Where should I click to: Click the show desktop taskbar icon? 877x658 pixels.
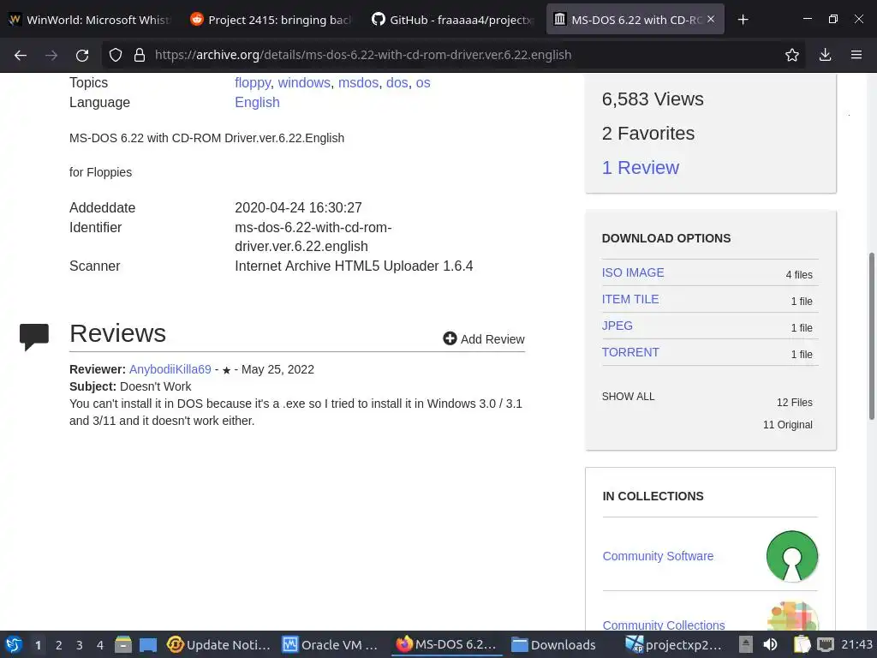(147, 644)
